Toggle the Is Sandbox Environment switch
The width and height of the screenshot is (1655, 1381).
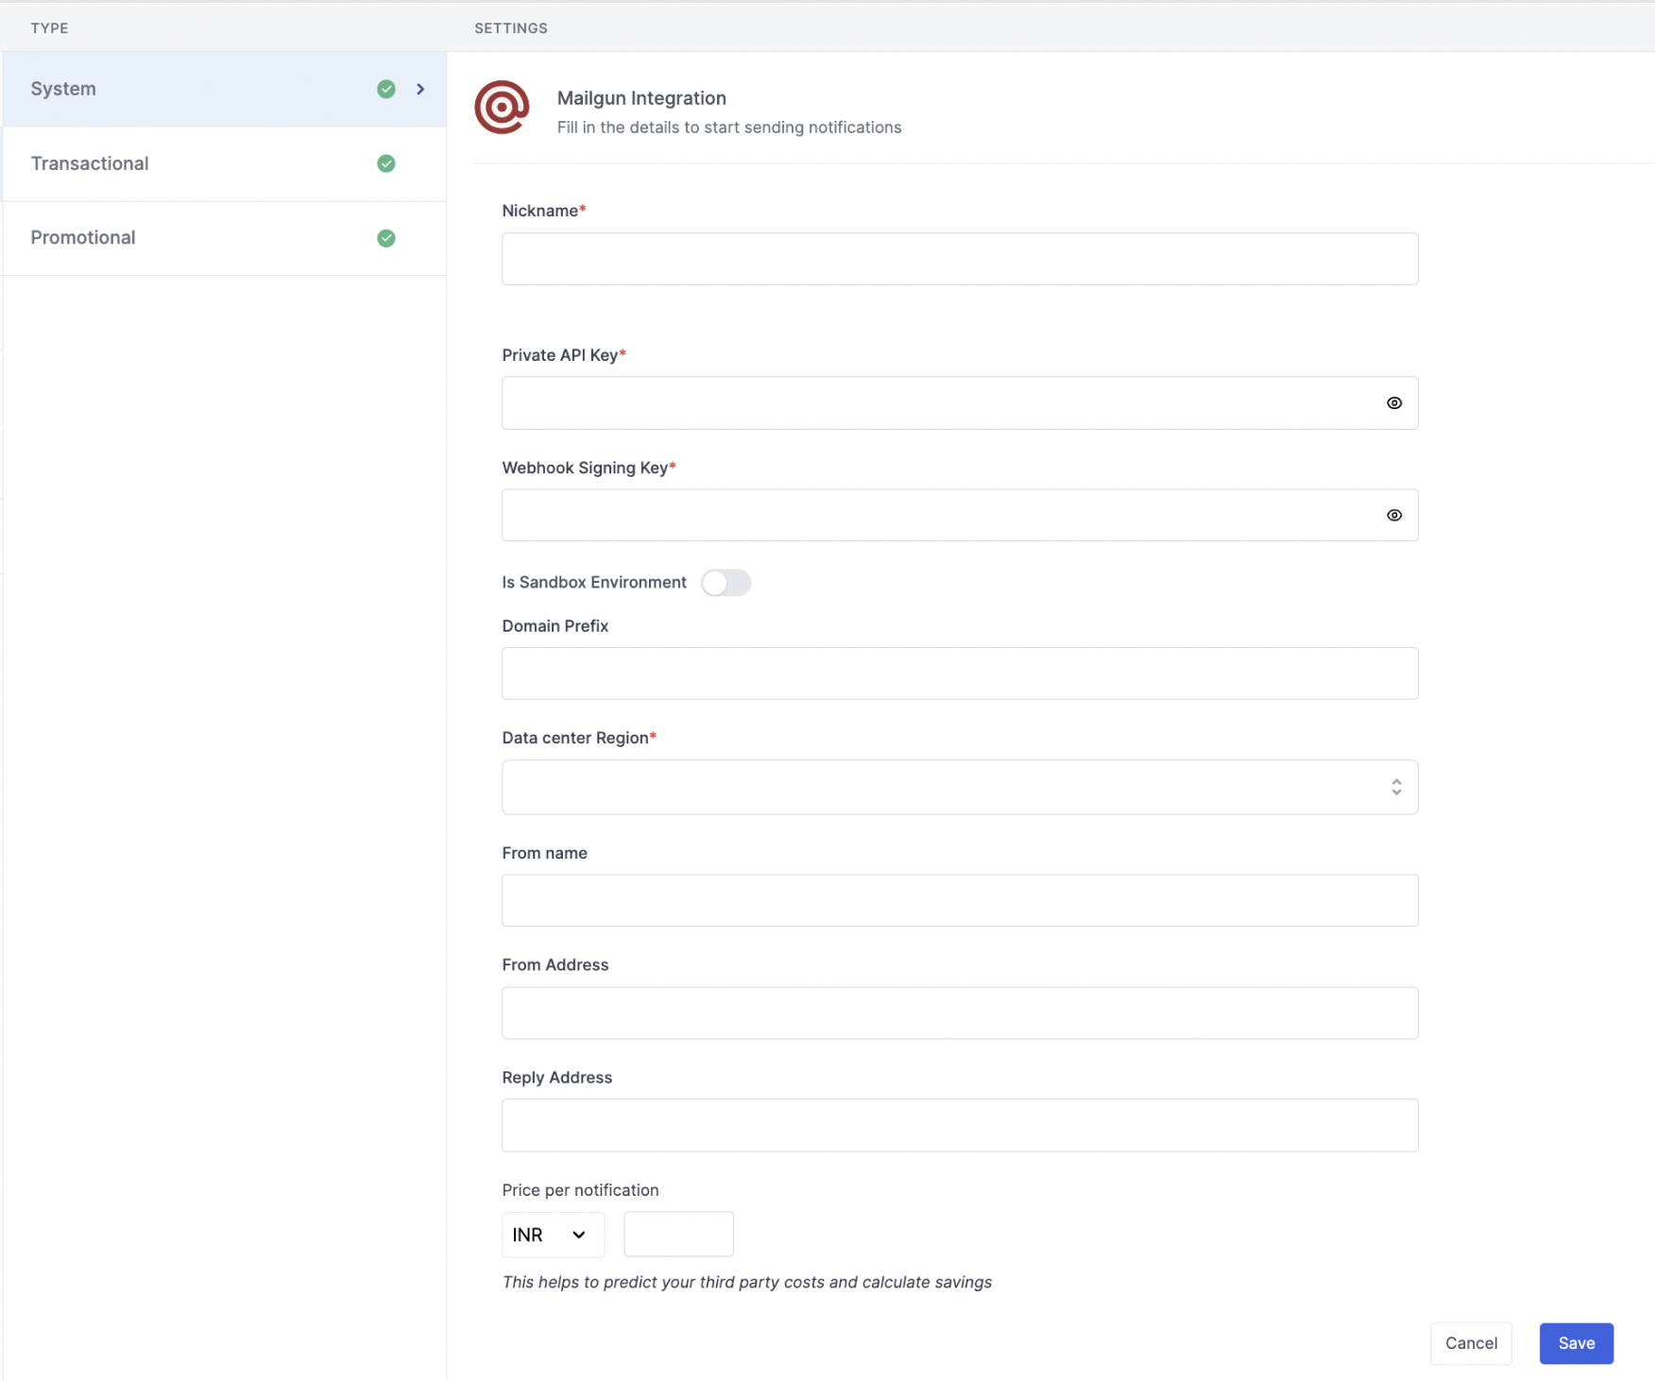[725, 583]
